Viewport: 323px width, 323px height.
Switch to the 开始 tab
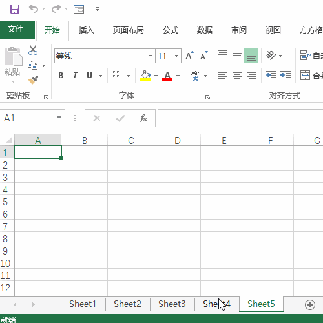(x=52, y=30)
